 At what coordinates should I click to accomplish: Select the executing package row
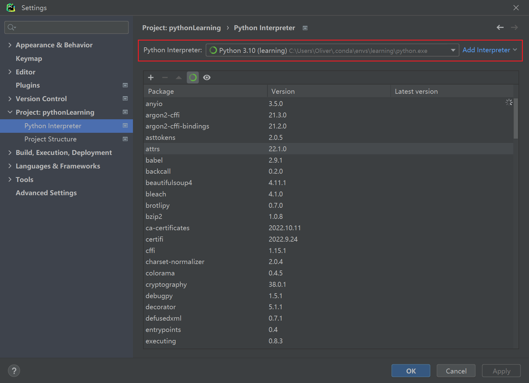click(x=328, y=341)
